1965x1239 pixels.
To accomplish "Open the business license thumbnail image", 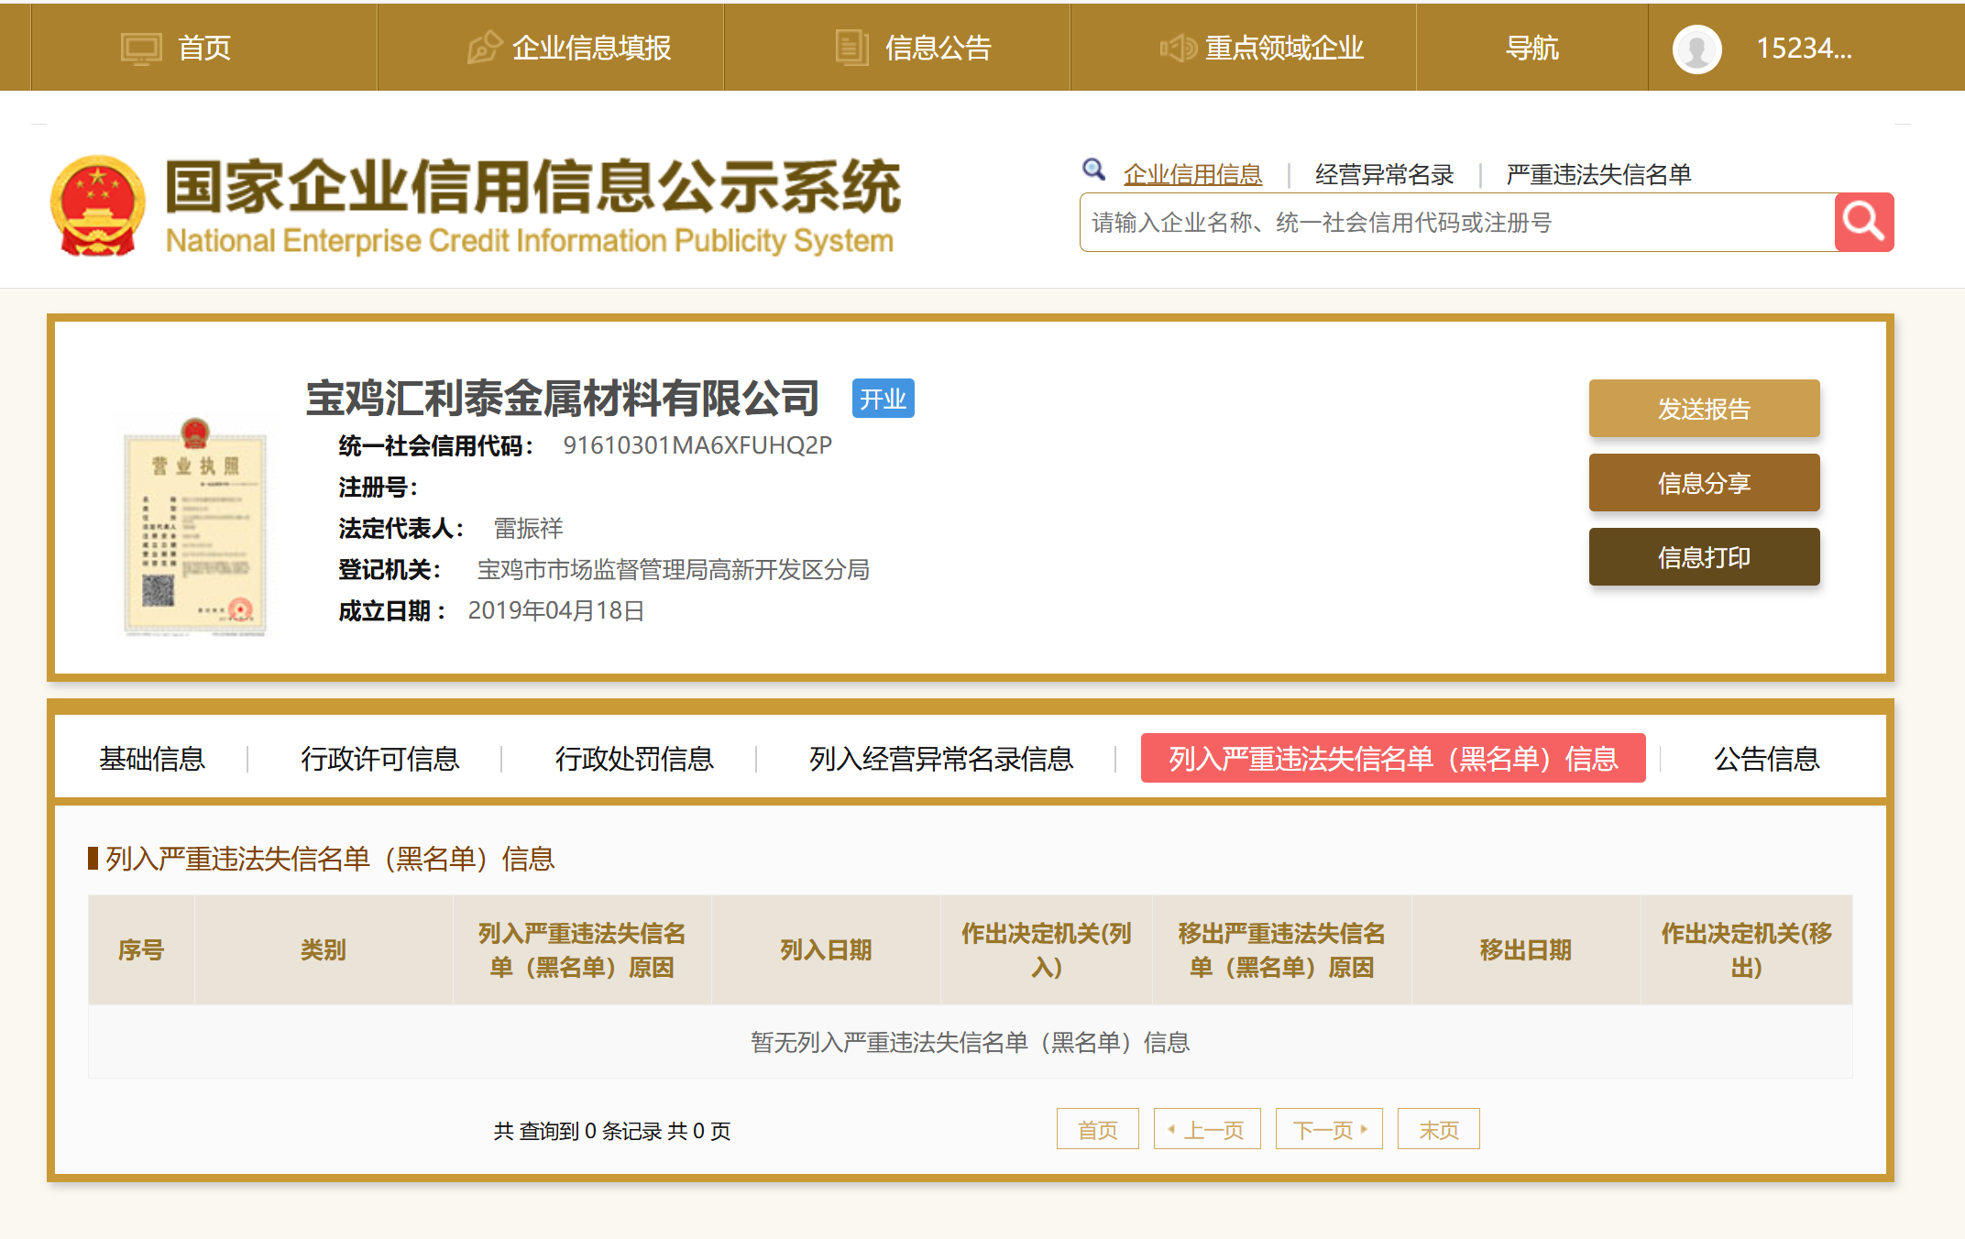I will 195,529.
